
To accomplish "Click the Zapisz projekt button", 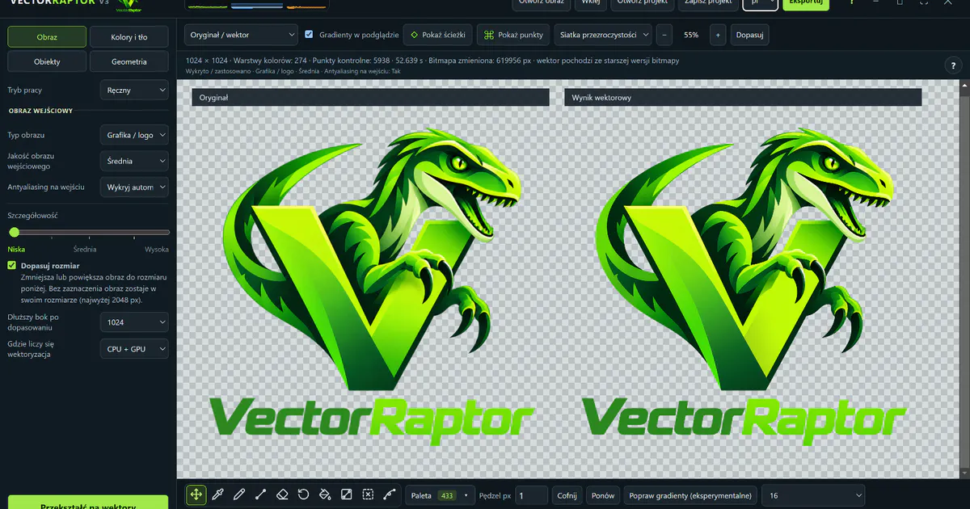I will (709, 3).
